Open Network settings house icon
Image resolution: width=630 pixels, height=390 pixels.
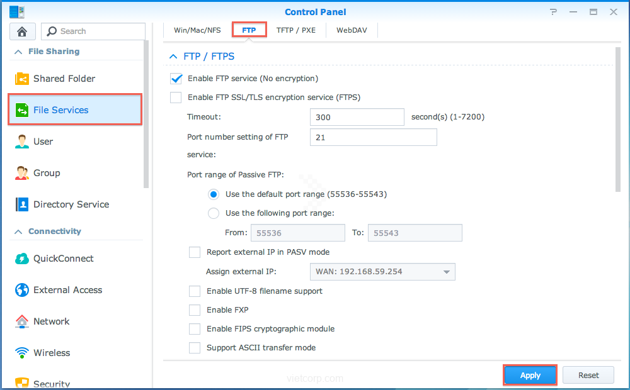pos(22,321)
